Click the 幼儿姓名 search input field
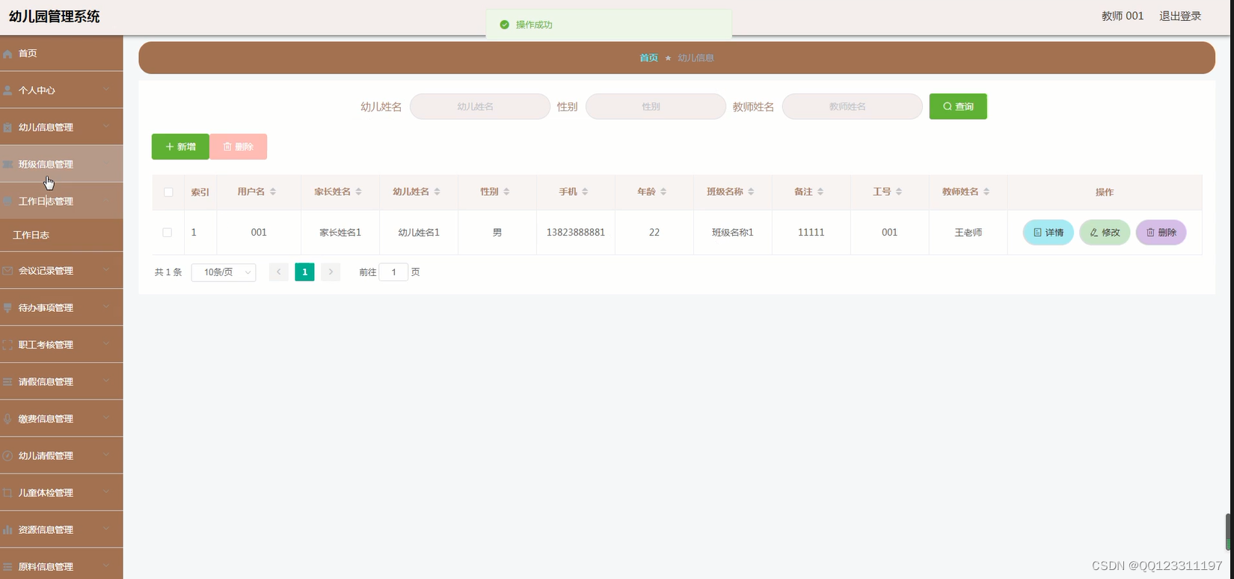Screen dimensions: 1234x579 [480, 106]
